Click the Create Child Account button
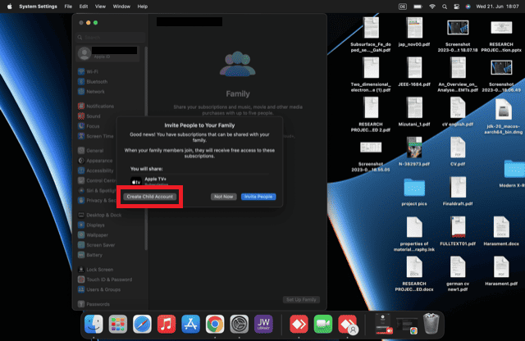Image resolution: width=525 pixels, height=341 pixels. pyautogui.click(x=149, y=197)
